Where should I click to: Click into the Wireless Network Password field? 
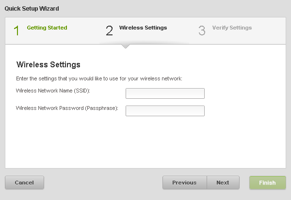[165, 111]
